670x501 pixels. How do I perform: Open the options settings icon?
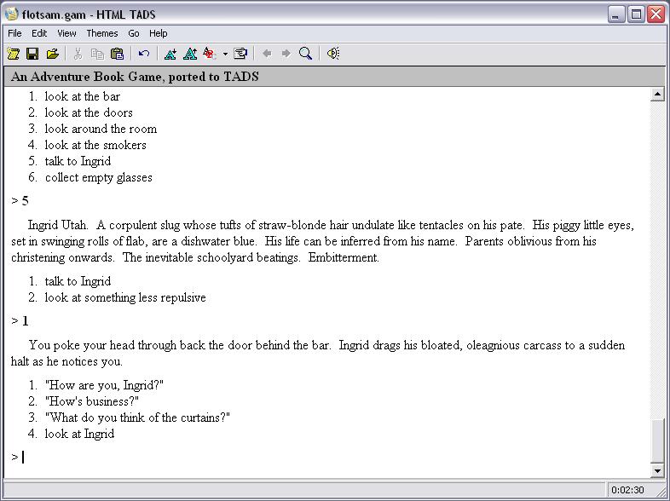click(240, 54)
